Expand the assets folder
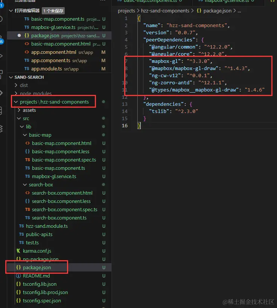The width and height of the screenshot is (277, 308). click(x=59, y=110)
